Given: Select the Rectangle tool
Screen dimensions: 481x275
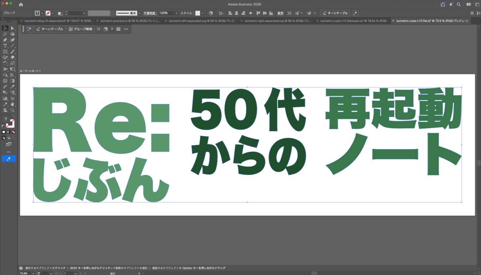Looking at the screenshot, I should pyautogui.click(x=5, y=52).
